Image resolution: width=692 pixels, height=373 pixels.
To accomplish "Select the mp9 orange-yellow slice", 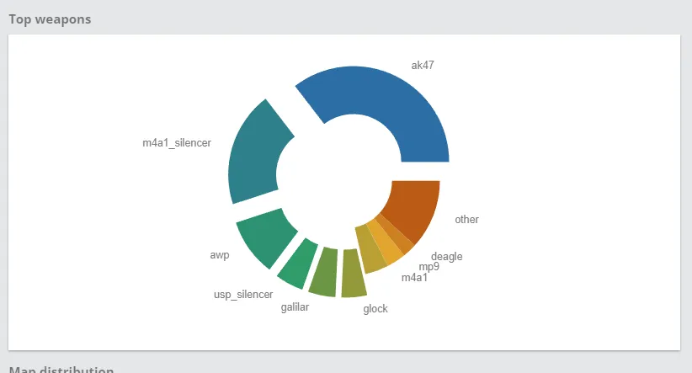I will pos(387,243).
